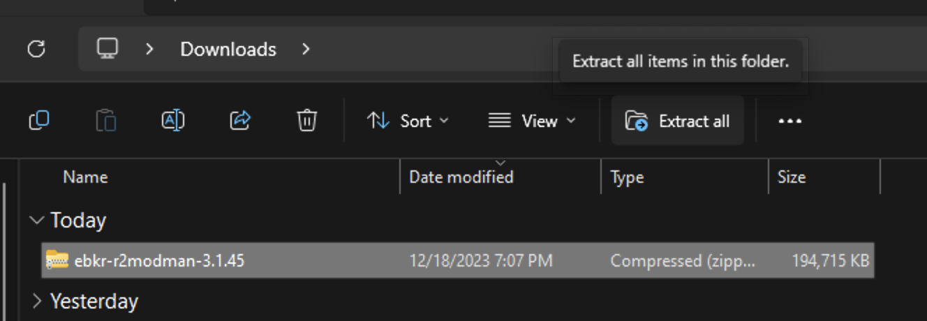Click the Paste clipboard icon
This screenshot has height=321, width=927.
pyautogui.click(x=106, y=121)
